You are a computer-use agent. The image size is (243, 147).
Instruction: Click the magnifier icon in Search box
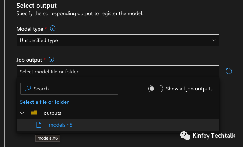point(28,89)
